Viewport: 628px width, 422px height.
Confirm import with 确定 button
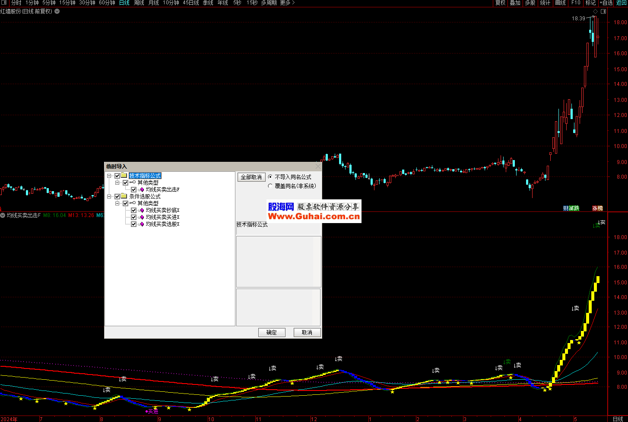click(x=272, y=332)
